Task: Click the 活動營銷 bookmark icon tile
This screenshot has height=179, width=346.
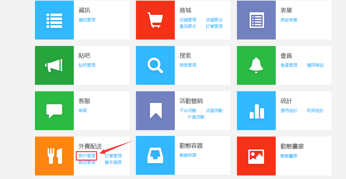Action: point(155,111)
